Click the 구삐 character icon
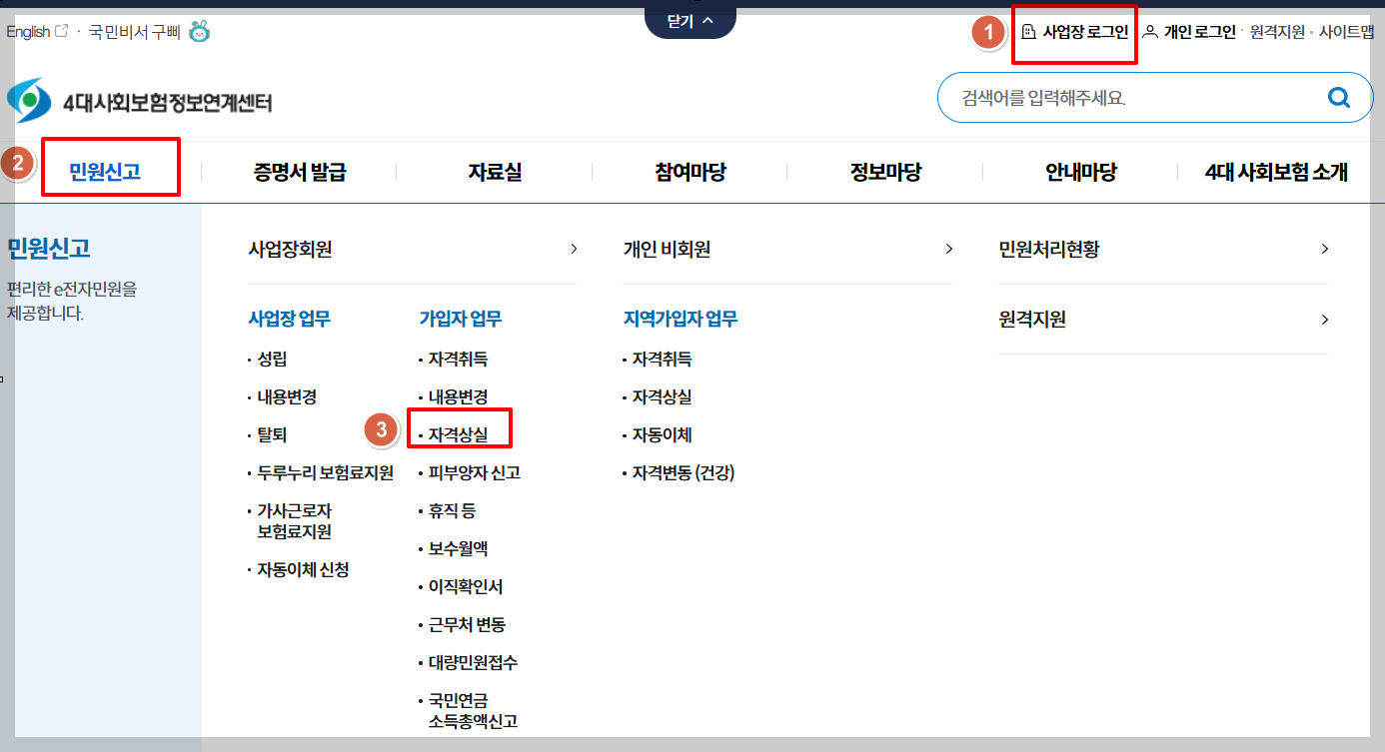Screen dimensions: 1385x752 tap(197, 31)
